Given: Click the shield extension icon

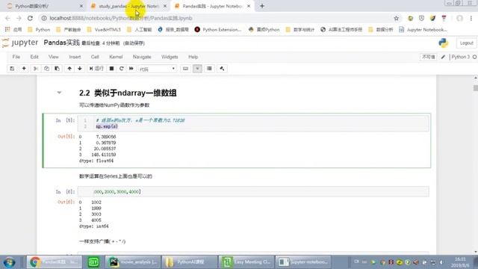Looking at the screenshot, I should (x=421, y=18).
